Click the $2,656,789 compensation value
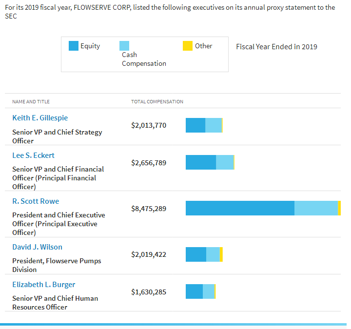 tap(149, 163)
